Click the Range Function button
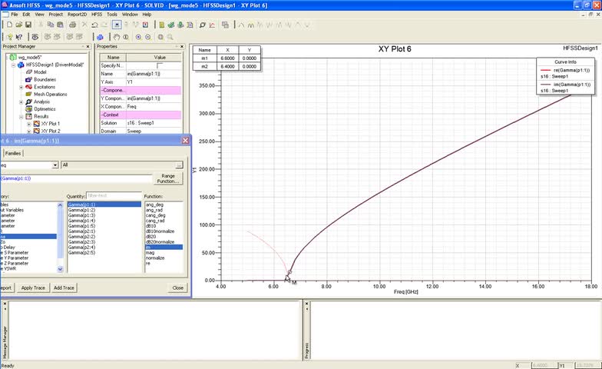The width and height of the screenshot is (602, 369). point(169,178)
